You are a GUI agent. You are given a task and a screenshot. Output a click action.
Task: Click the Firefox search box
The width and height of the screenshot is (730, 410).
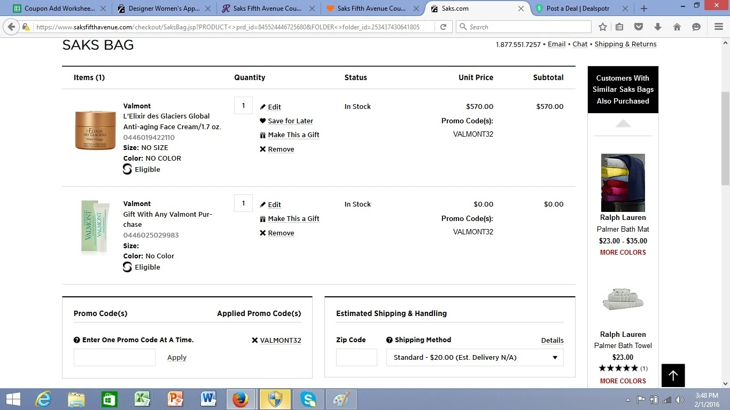click(x=524, y=27)
